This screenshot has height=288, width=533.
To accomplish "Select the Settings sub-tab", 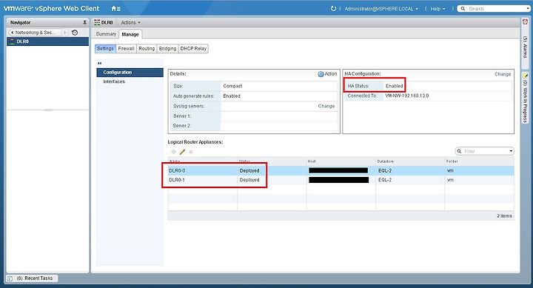I will [x=105, y=49].
